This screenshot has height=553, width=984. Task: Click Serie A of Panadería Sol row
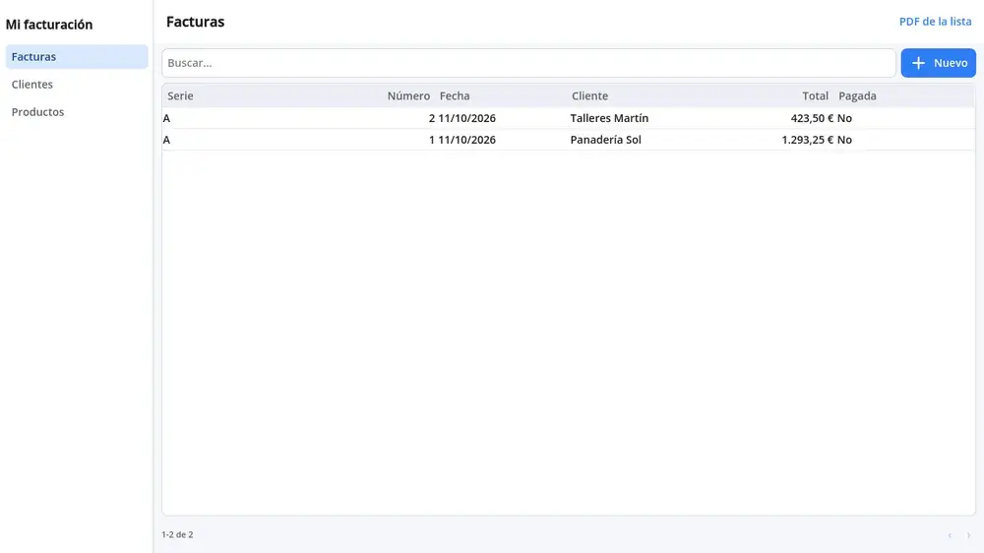(166, 140)
